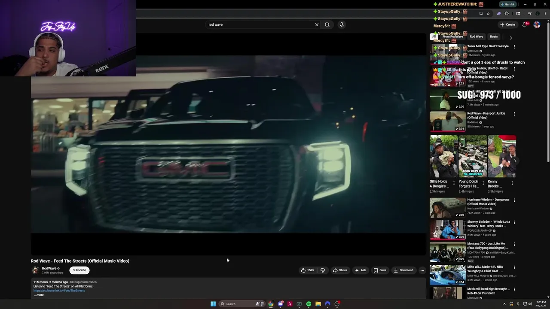
Task: Open the 7:05 PM clock and calendar
Action: point(541,304)
